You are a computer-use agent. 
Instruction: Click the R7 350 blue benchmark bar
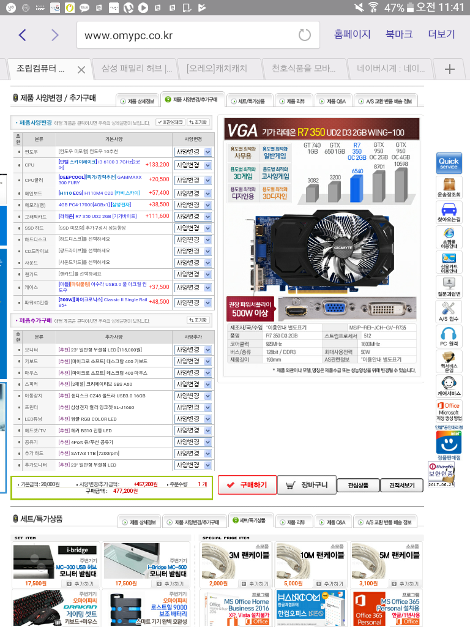point(357,189)
